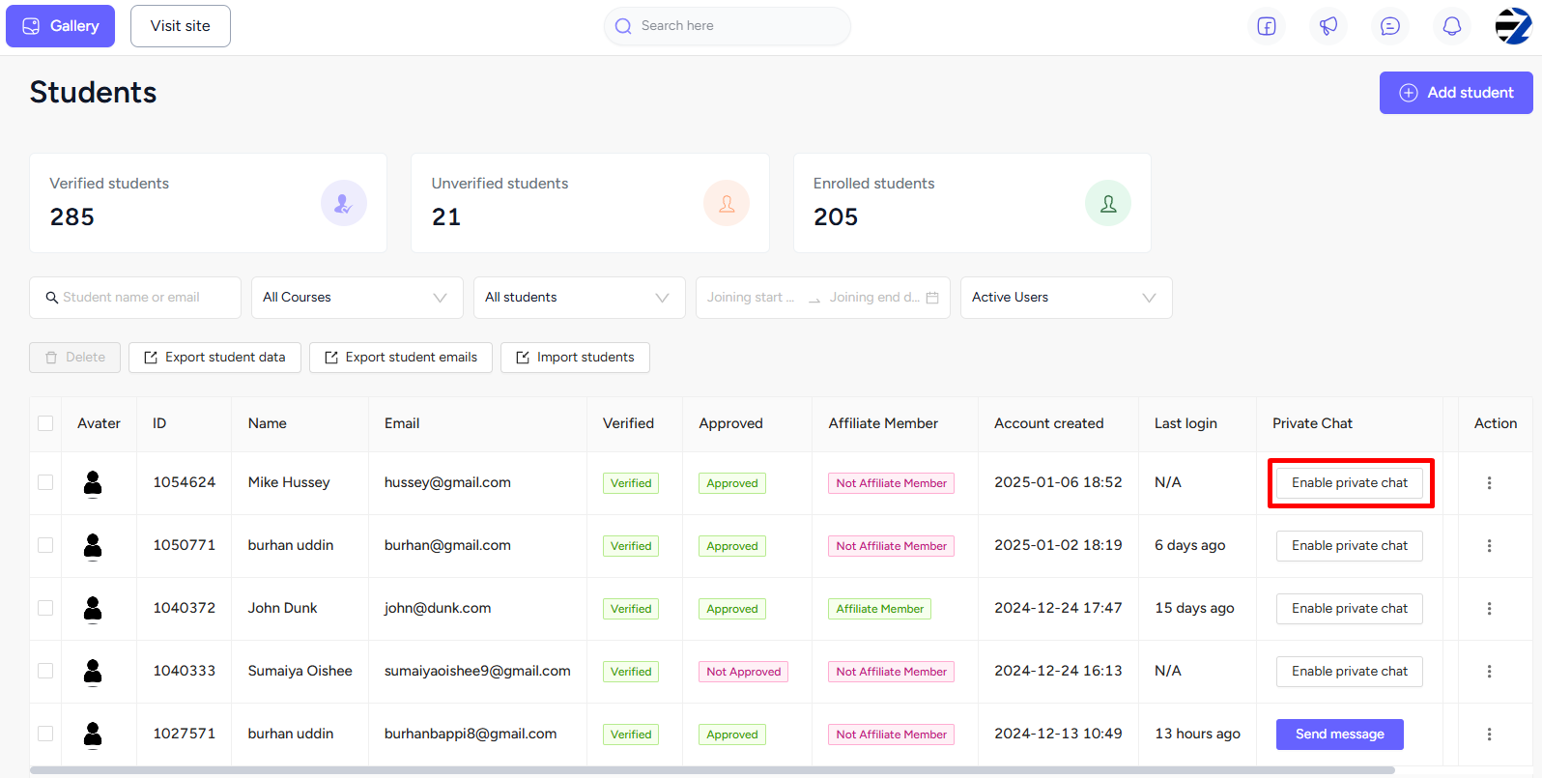1542x778 pixels.
Task: Click the Affiliate Member tag for John Dunk
Action: [880, 609]
